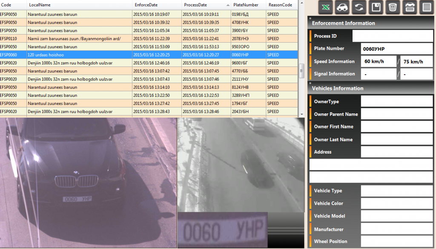Click the cropped license plate image
The width and height of the screenshot is (436, 249).
pos(222,230)
